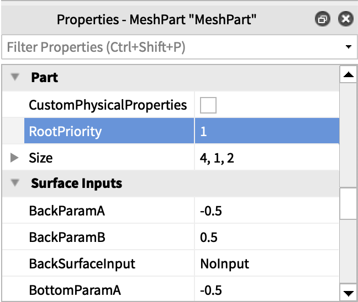358x302 pixels.
Task: Click the vertical scrollbar thumb
Action: [348, 203]
